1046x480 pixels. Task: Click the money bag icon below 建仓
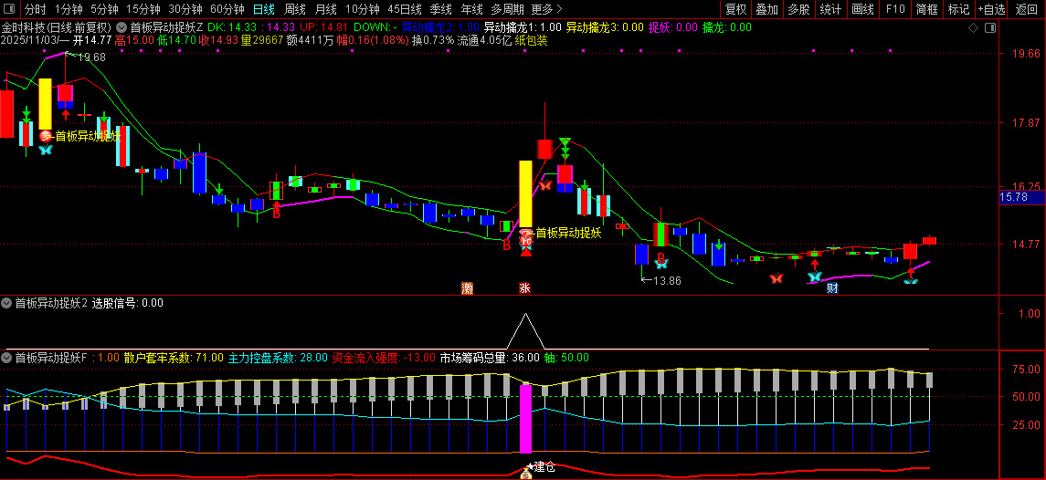point(526,474)
